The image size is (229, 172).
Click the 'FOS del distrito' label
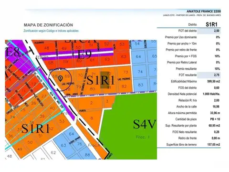[187, 87]
